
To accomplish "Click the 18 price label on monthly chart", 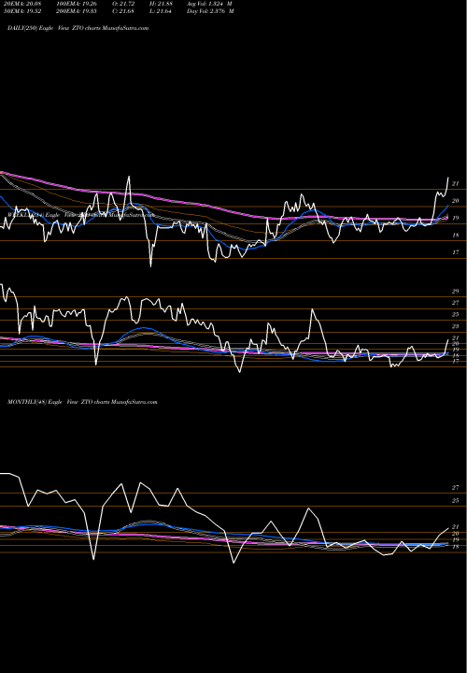I will tap(456, 547).
